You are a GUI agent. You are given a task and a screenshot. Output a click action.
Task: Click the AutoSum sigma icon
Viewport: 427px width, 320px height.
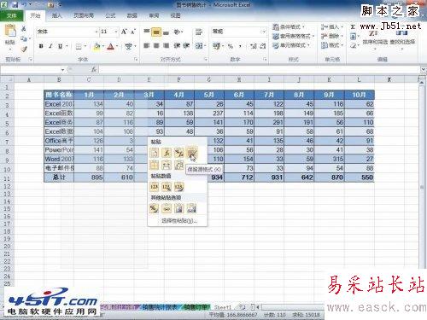(353, 27)
